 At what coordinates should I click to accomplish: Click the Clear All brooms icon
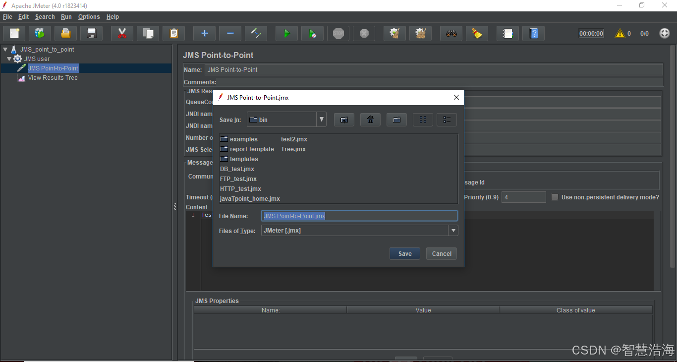(x=420, y=33)
